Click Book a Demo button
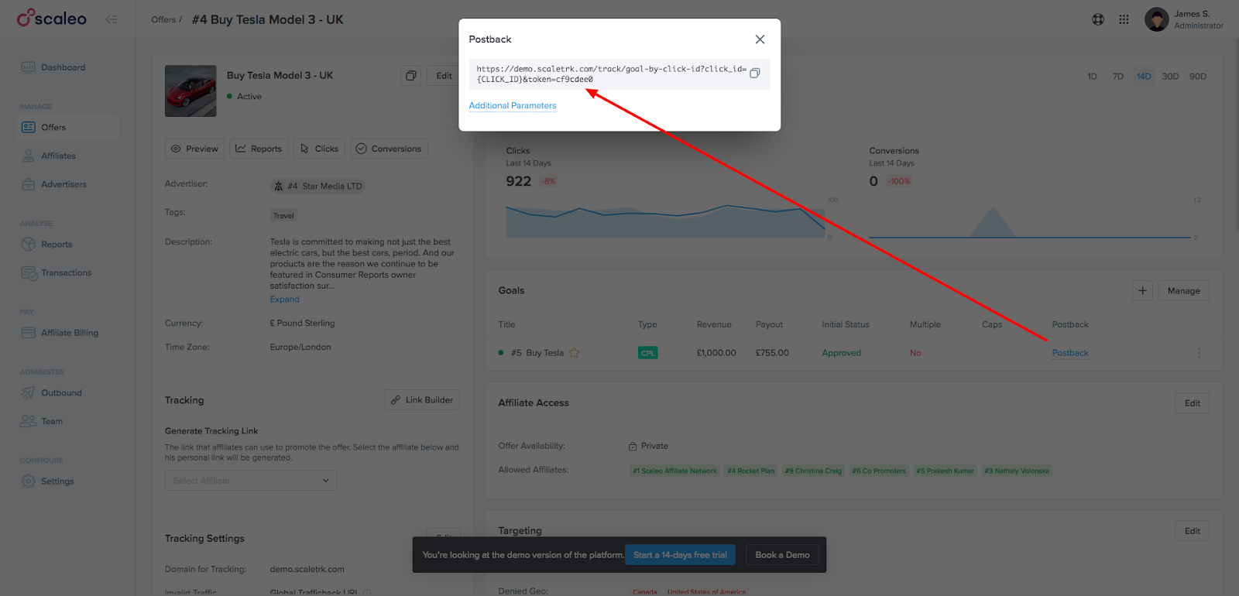The width and height of the screenshot is (1239, 596). [782, 555]
